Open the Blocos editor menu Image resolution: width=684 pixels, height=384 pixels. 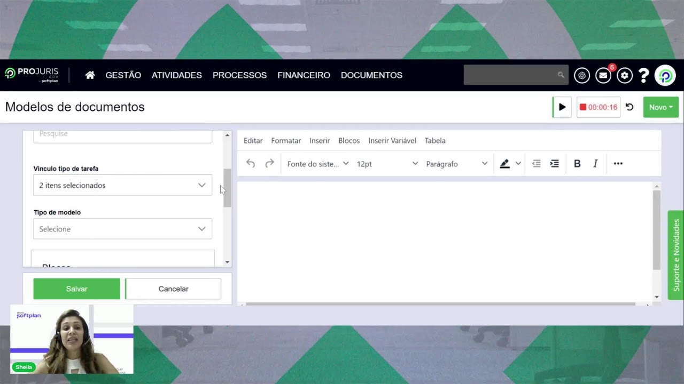pos(349,141)
